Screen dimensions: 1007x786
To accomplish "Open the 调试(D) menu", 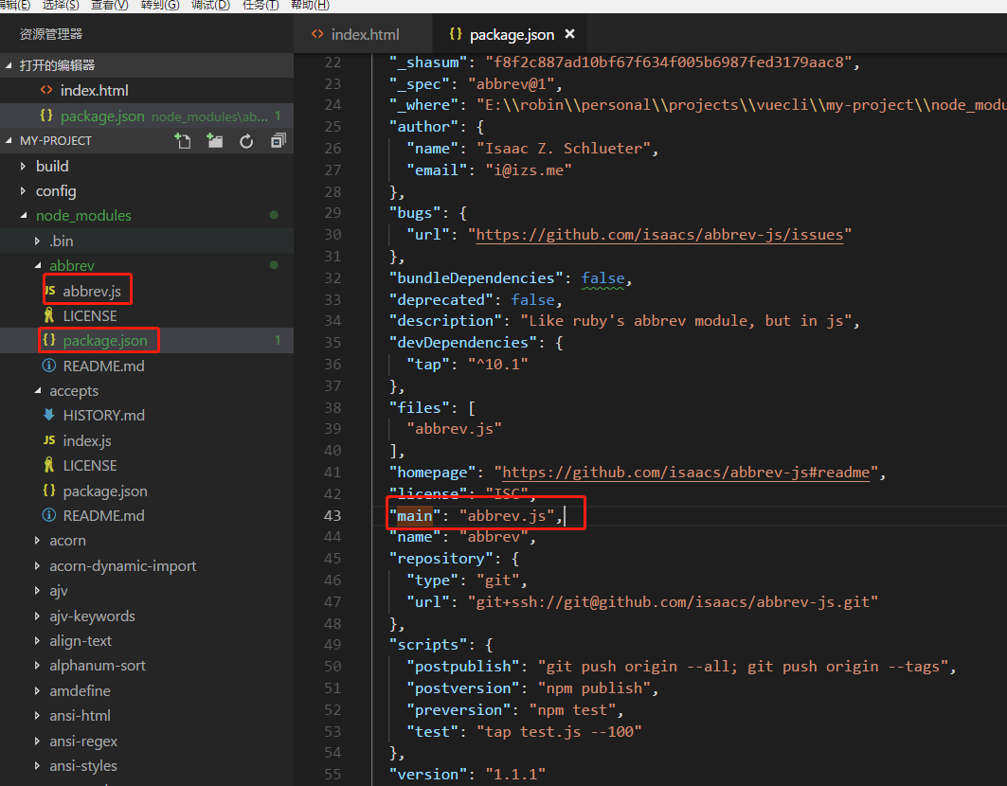I will coord(210,5).
